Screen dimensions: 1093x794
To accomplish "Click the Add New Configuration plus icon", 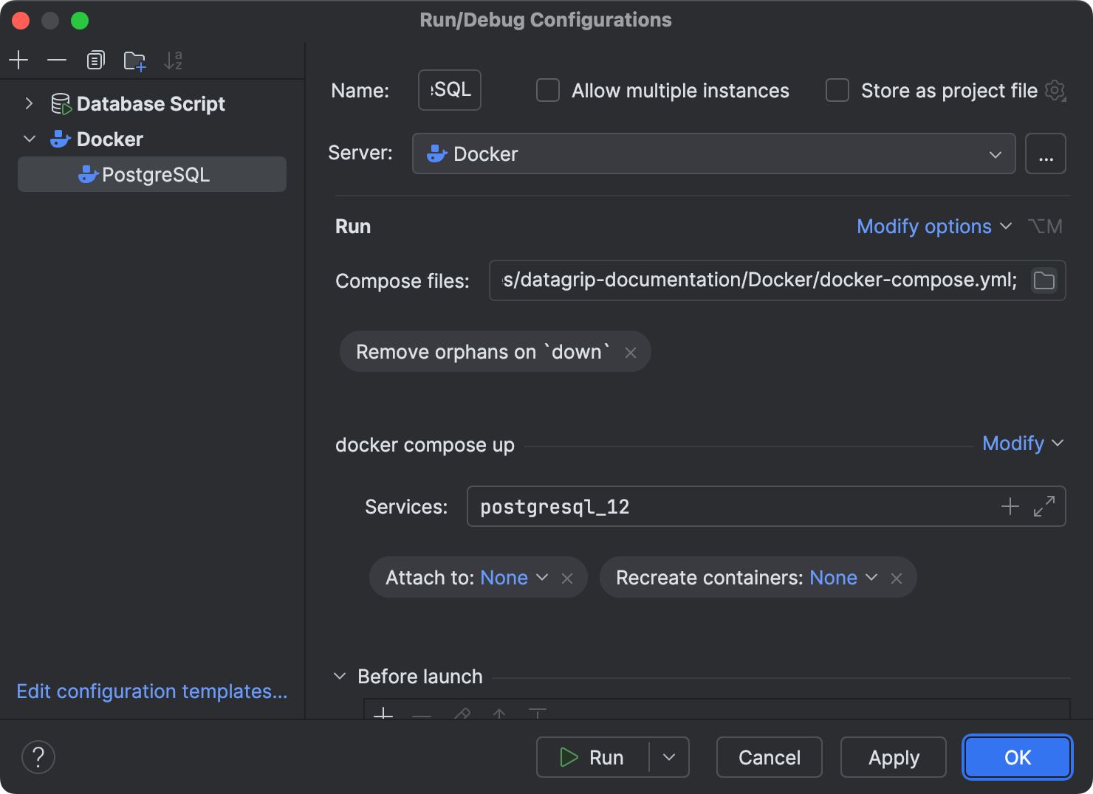I will (x=18, y=61).
